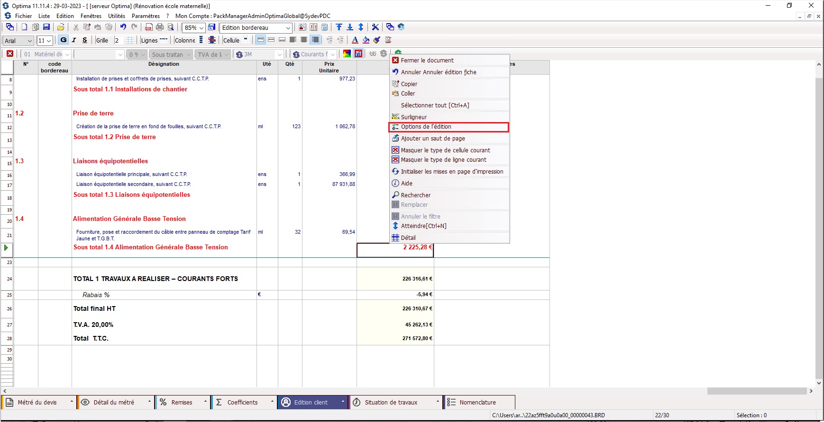Click the font color A icon

tap(355, 40)
